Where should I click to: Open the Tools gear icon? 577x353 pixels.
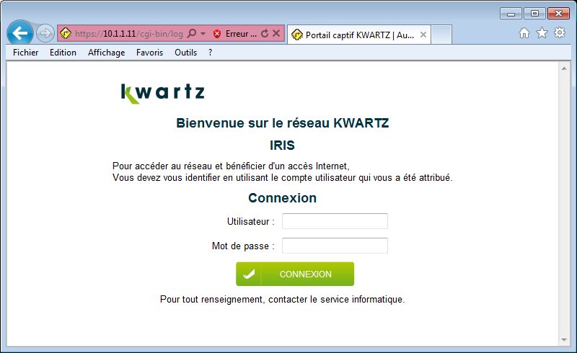(x=560, y=32)
